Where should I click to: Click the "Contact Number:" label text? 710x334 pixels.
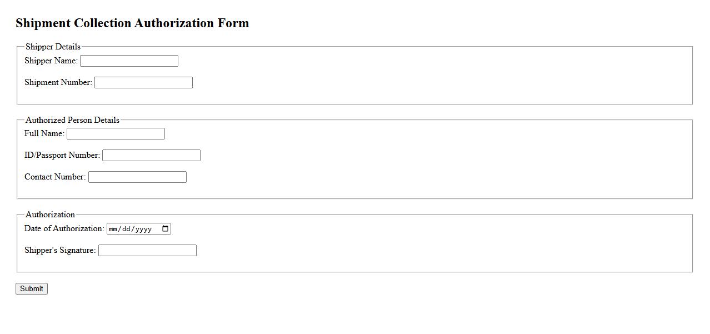[x=55, y=177]
